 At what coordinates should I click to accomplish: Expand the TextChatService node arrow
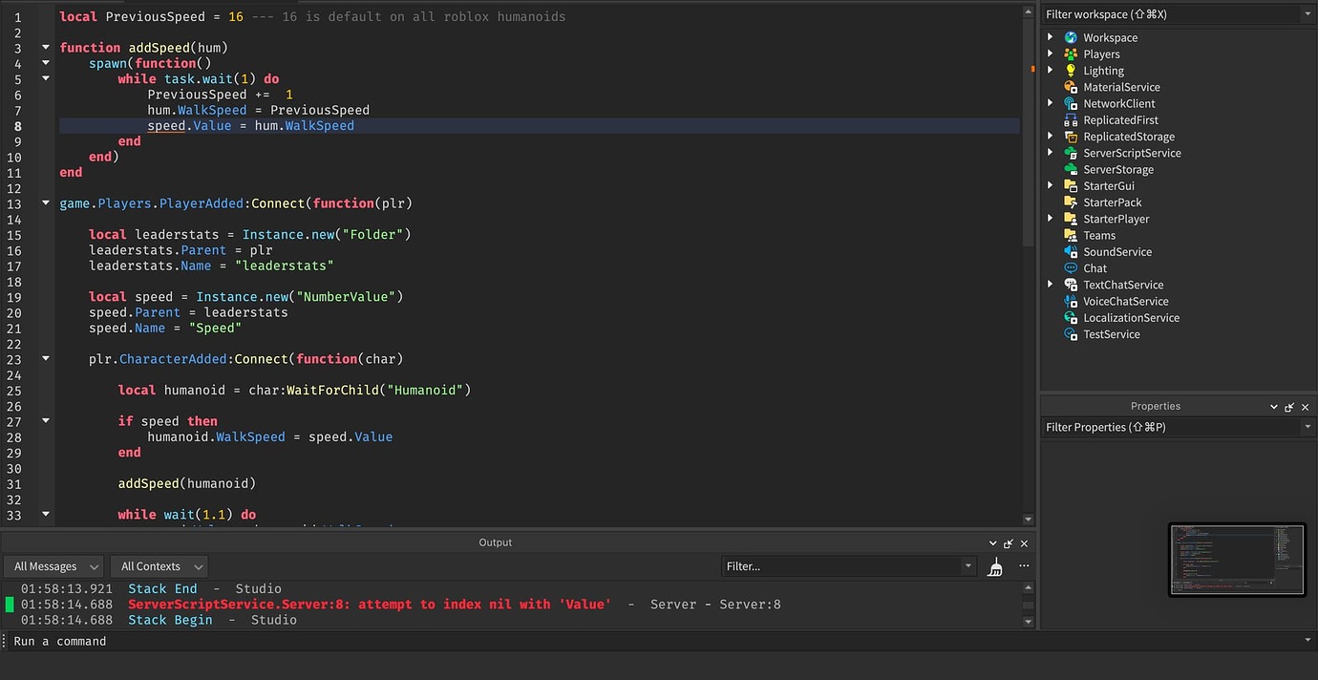pos(1051,285)
